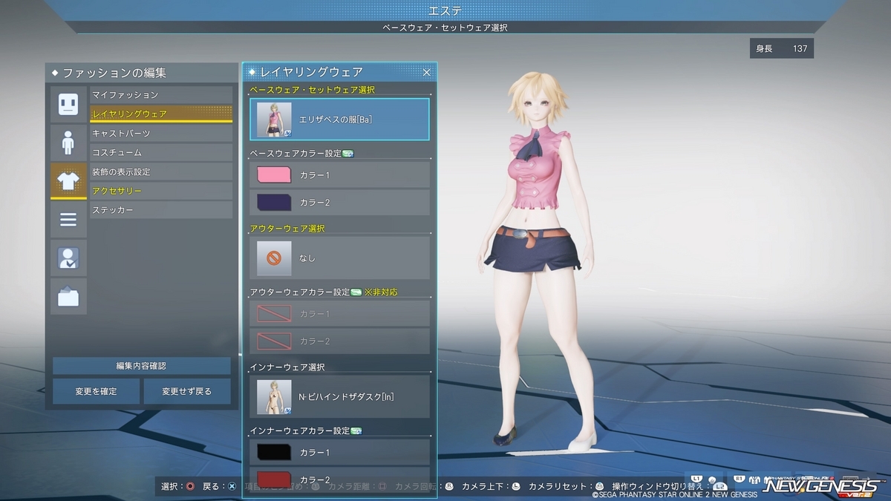Viewport: 891px width, 501px height.
Task: Open the list-lines sidebar category
Action: pos(68,220)
